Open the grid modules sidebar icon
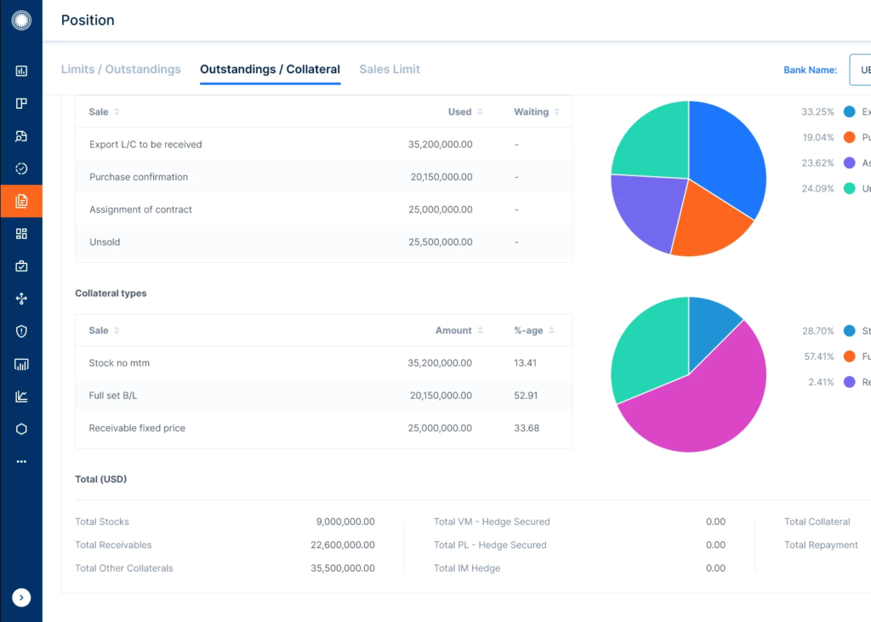This screenshot has height=622, width=871. click(x=21, y=234)
